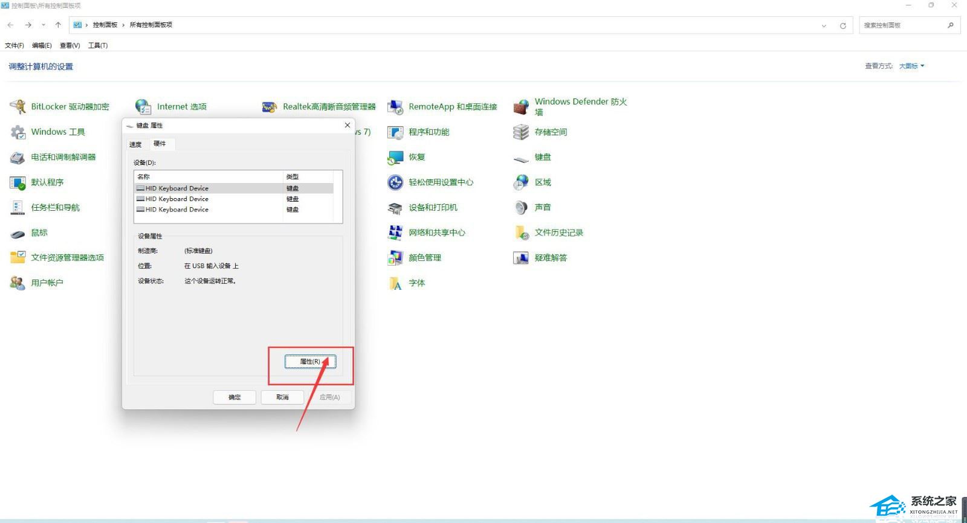Screen dimensions: 967x523
Task: Open the 大图标 view mode dropdown
Action: click(x=911, y=66)
